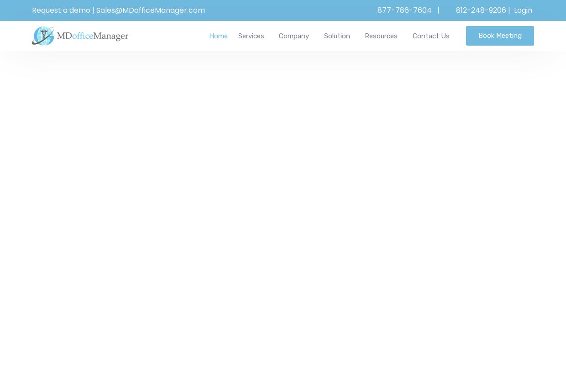Viewport: 566px width, 365px height.
Task: Click the separator bar between the phone numbers
Action: click(438, 10)
